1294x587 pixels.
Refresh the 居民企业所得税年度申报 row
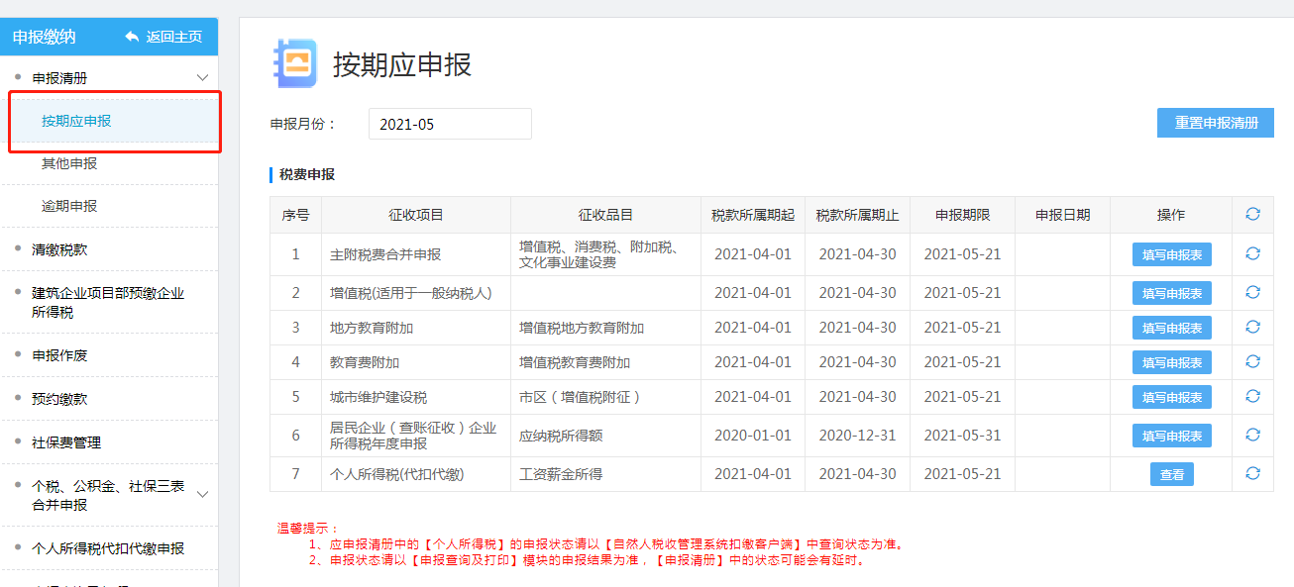pyautogui.click(x=1252, y=435)
